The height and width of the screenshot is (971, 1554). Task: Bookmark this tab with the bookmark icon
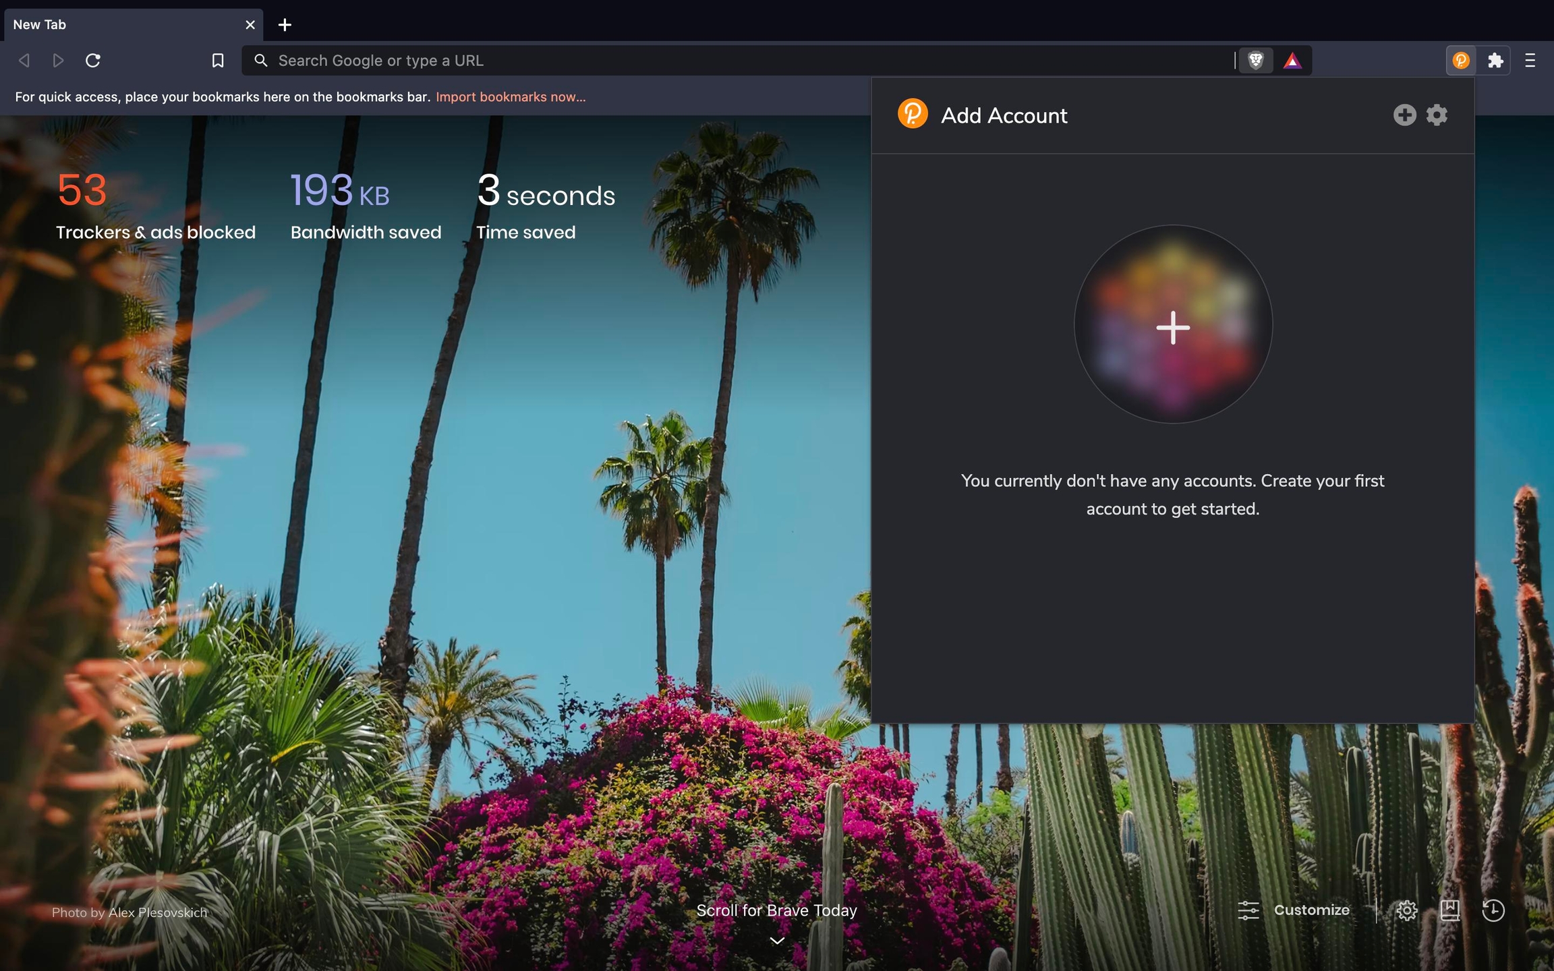coord(217,61)
